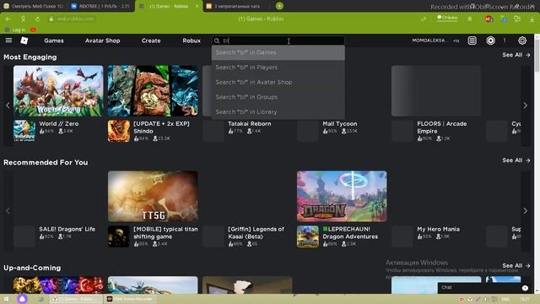Open the Windows Start button
Screen dimensions: 540x304
click(x=7, y=299)
